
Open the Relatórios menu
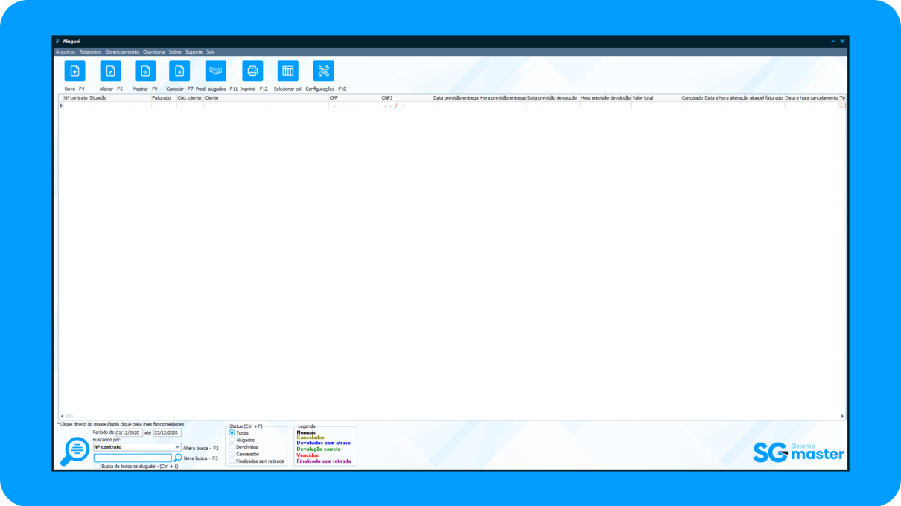[90, 52]
